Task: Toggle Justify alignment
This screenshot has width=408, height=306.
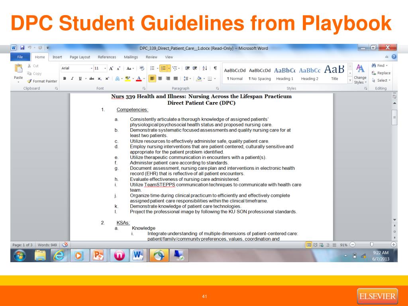Action: coord(176,78)
